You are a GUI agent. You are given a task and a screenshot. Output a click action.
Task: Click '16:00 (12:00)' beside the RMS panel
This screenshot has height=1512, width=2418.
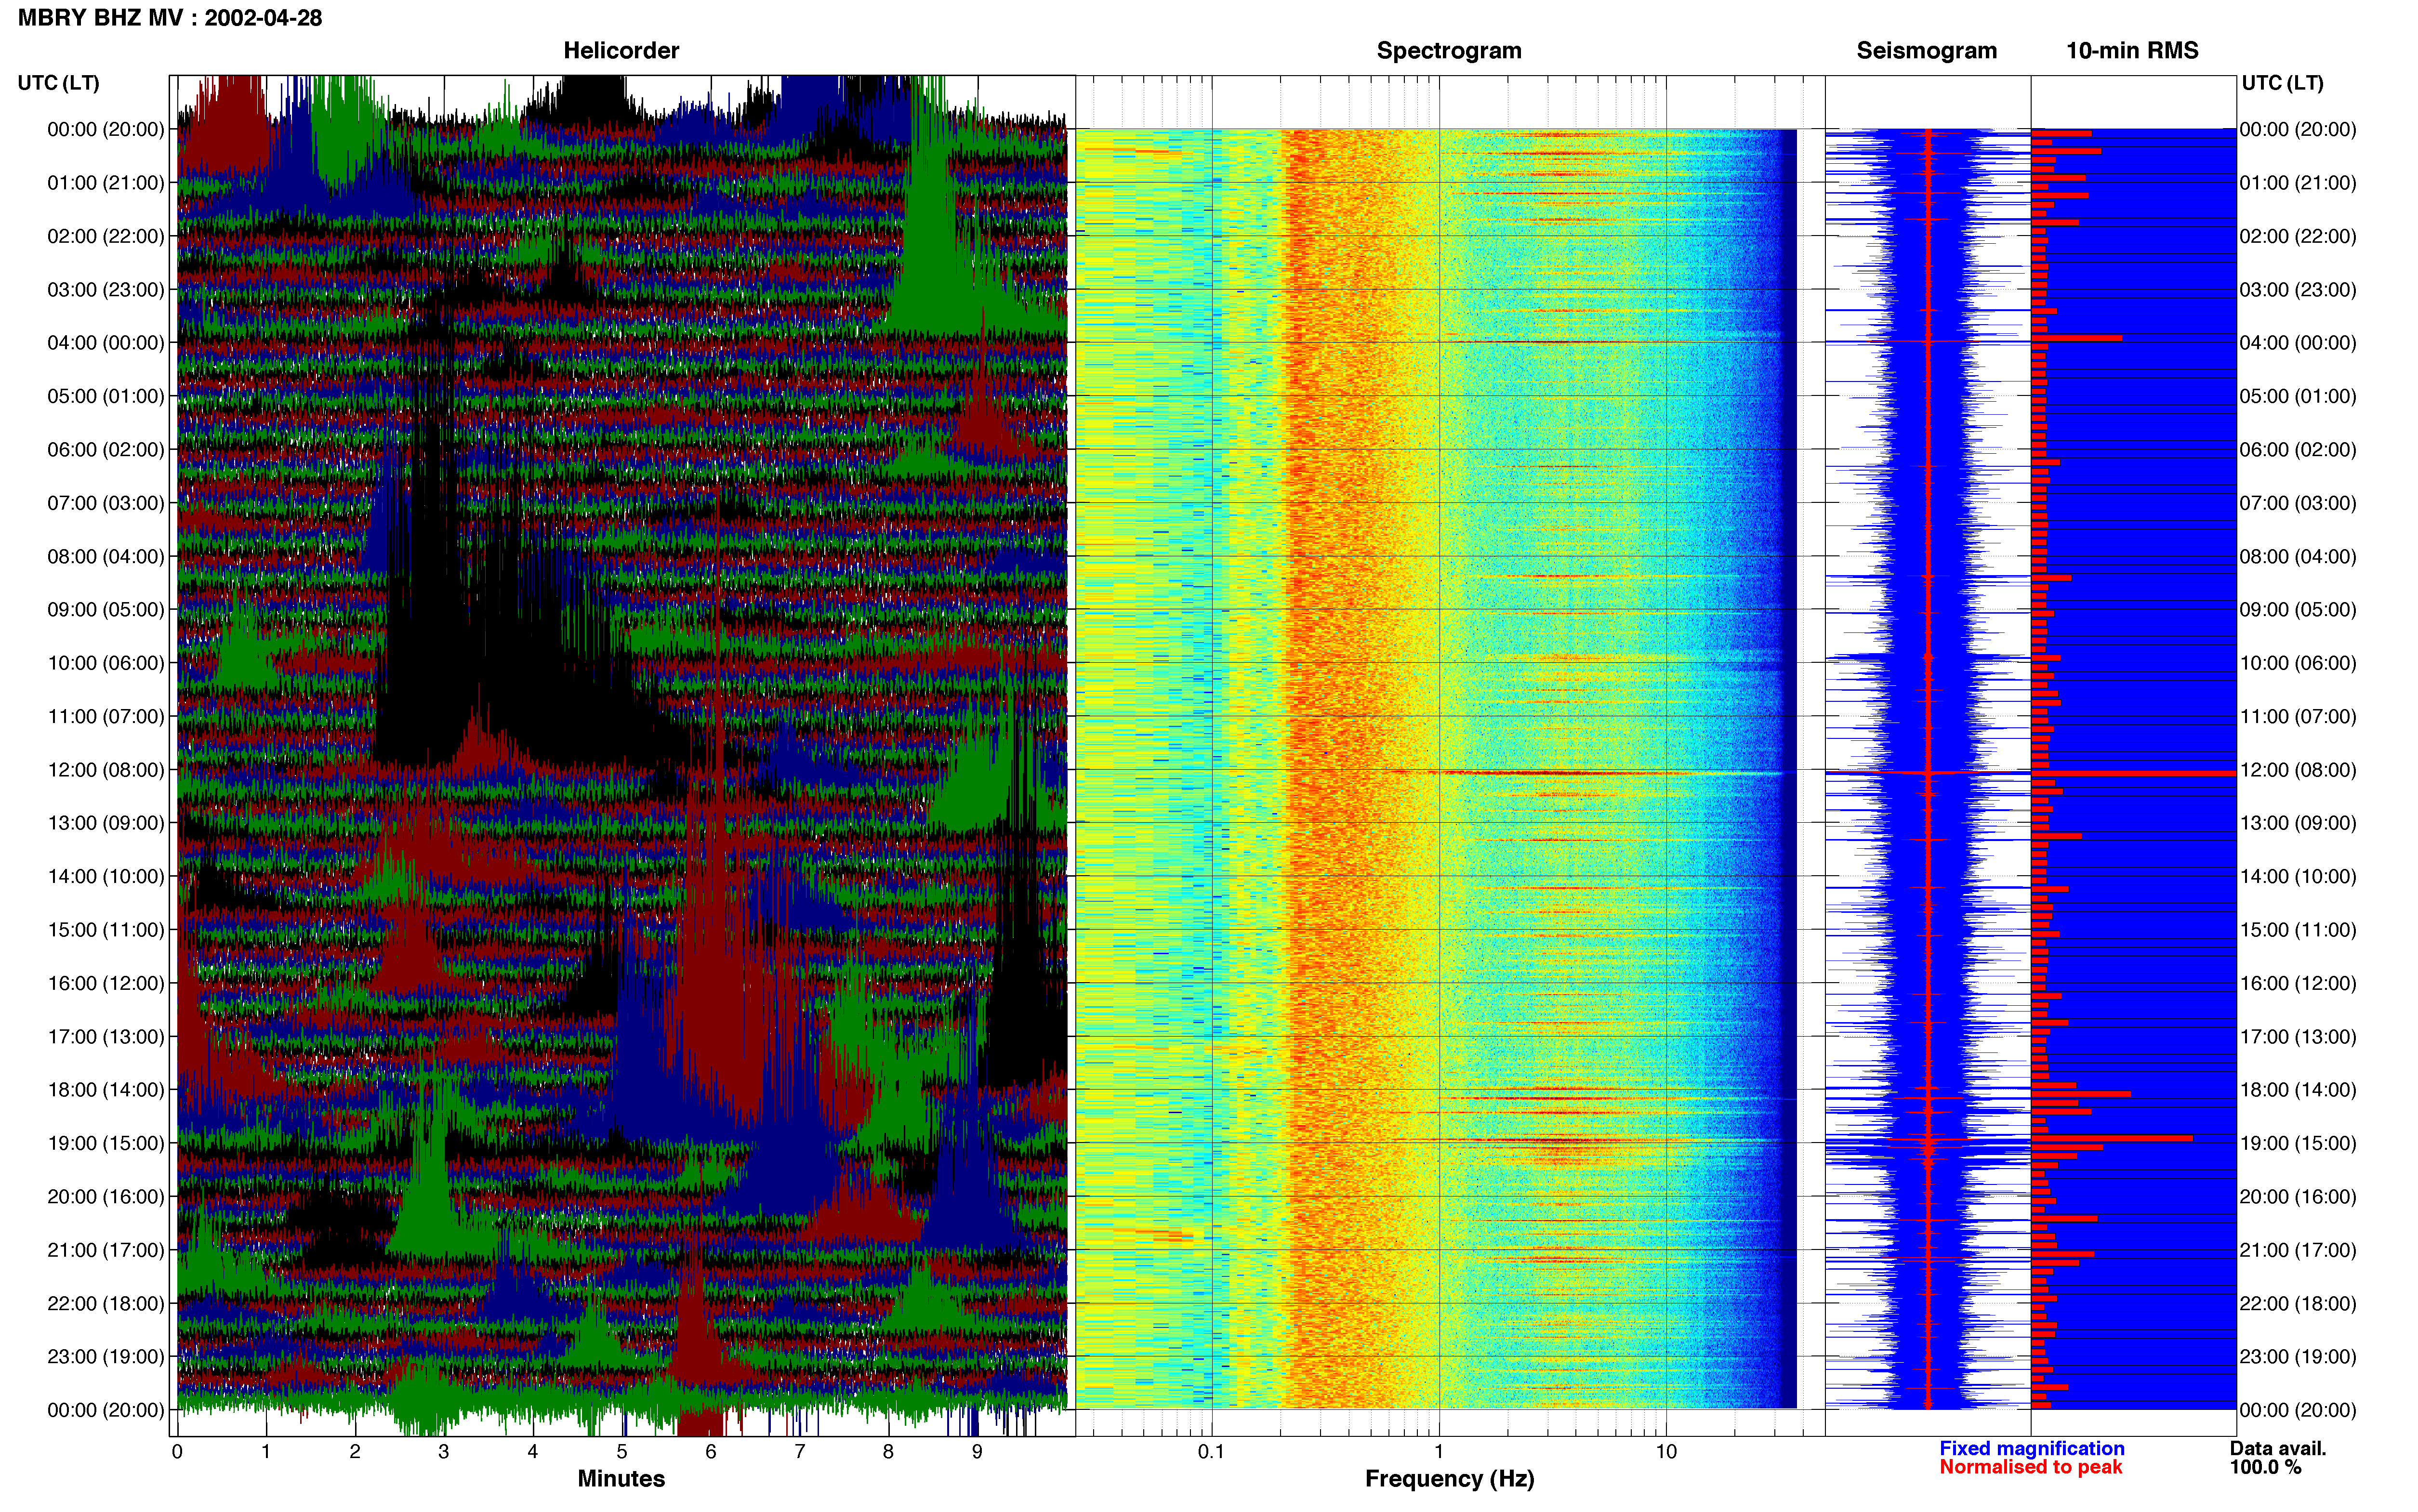[x=2298, y=983]
